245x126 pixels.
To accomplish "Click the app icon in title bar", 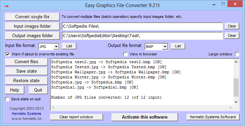I will coord(6,5).
